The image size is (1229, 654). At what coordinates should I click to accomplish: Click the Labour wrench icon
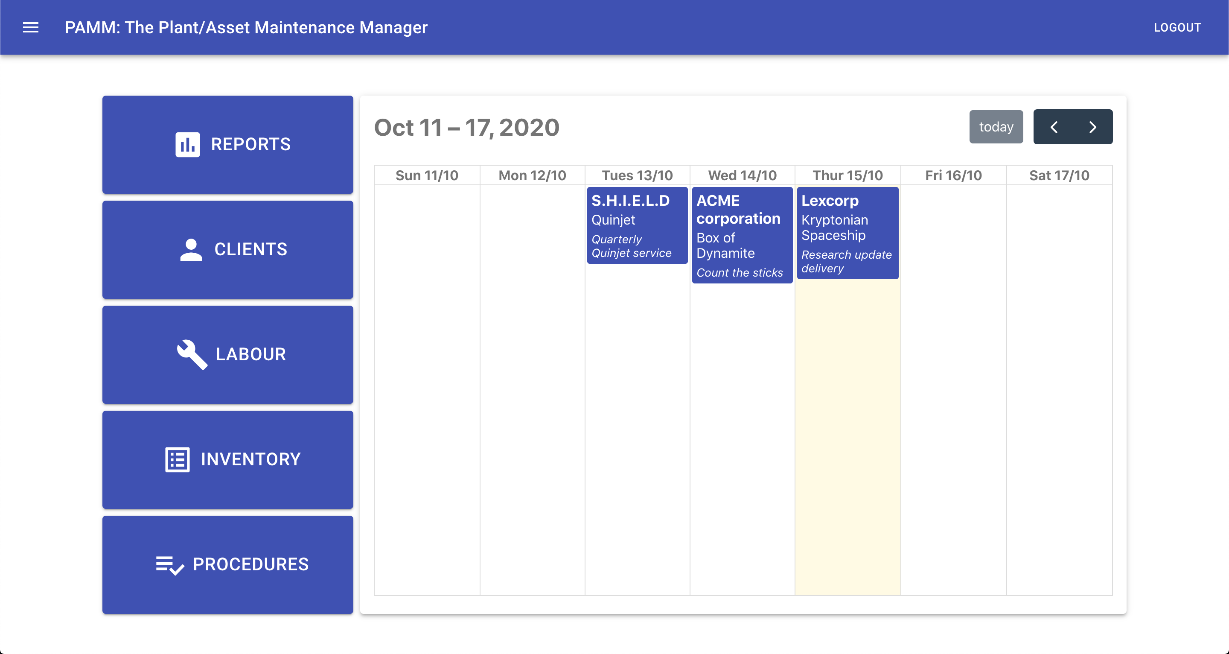point(192,355)
